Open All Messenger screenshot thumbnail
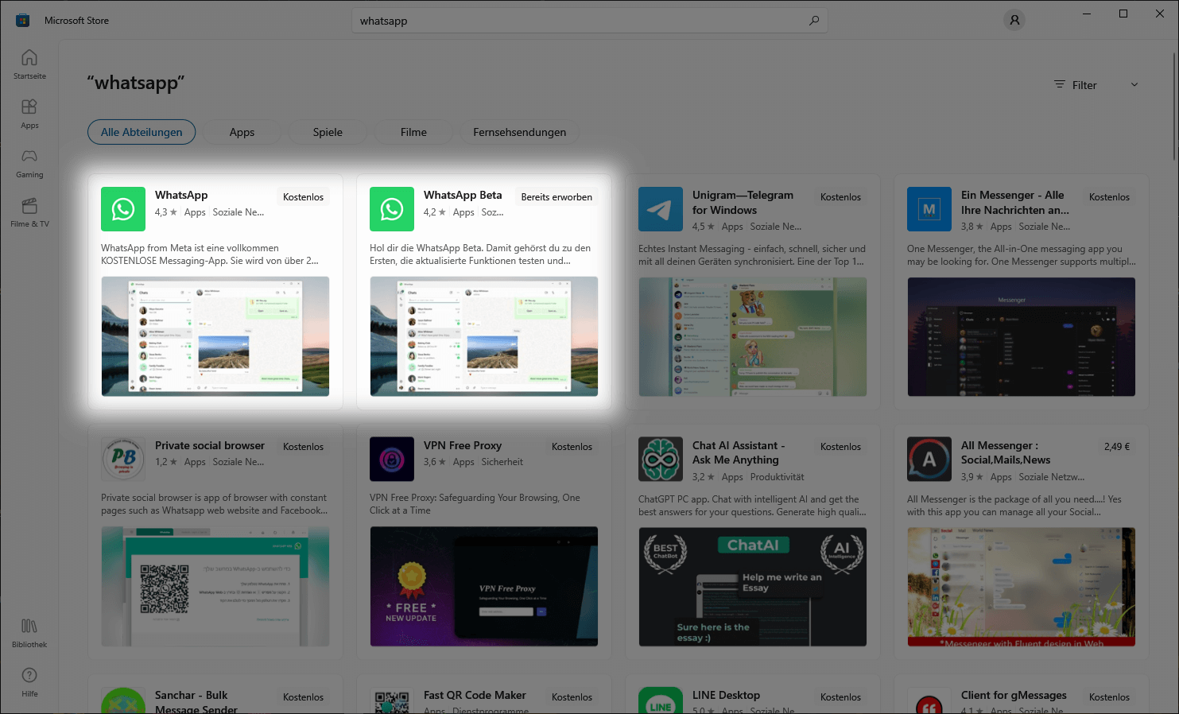The height and width of the screenshot is (714, 1179). (x=1022, y=586)
